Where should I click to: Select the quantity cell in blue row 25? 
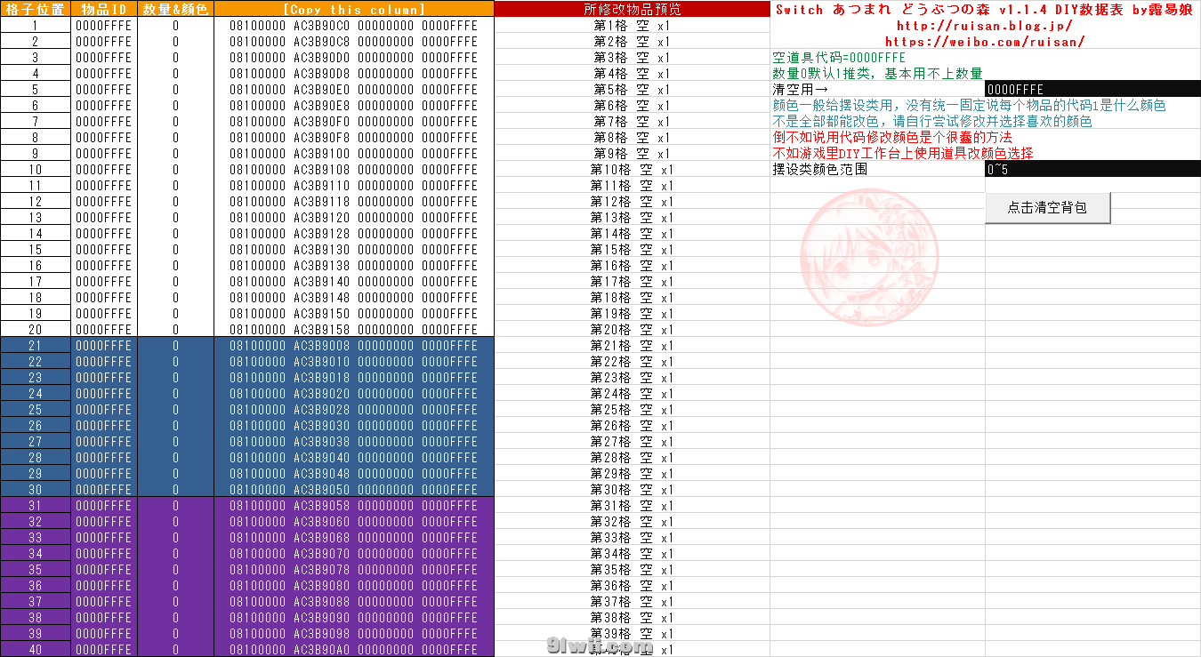[175, 410]
